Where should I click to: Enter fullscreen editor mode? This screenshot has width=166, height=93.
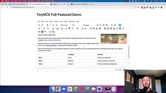(x=91, y=28)
